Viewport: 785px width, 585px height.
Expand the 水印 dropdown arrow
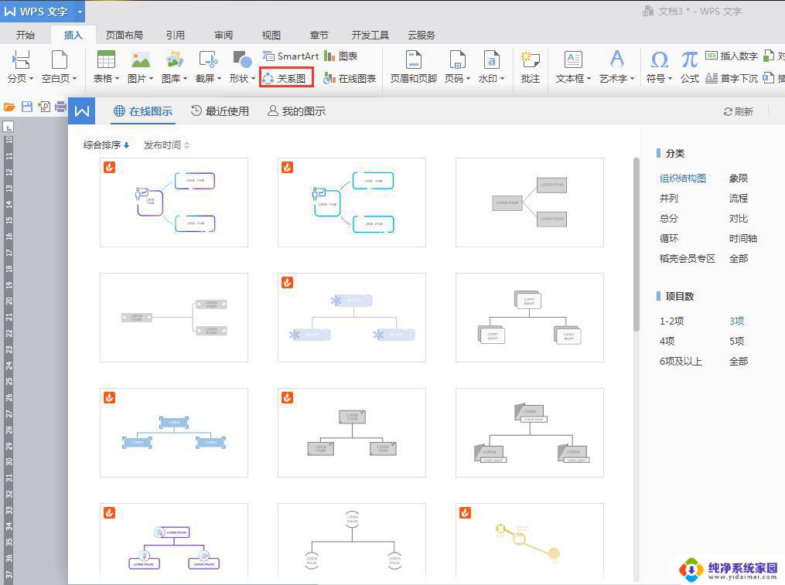(x=502, y=79)
